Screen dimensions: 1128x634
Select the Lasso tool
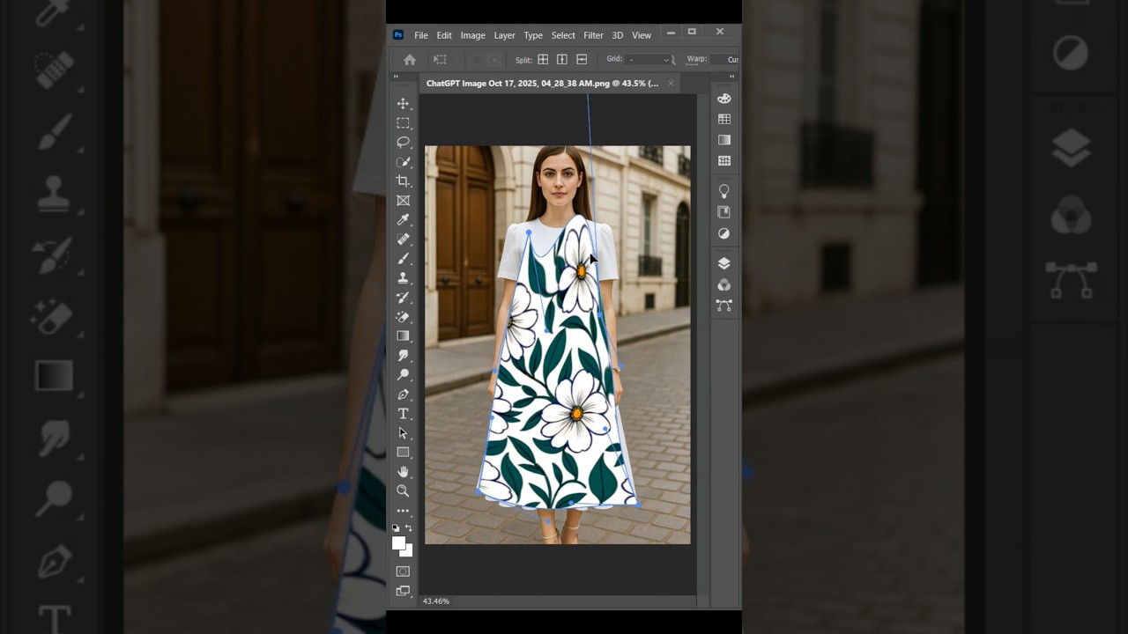click(x=403, y=143)
